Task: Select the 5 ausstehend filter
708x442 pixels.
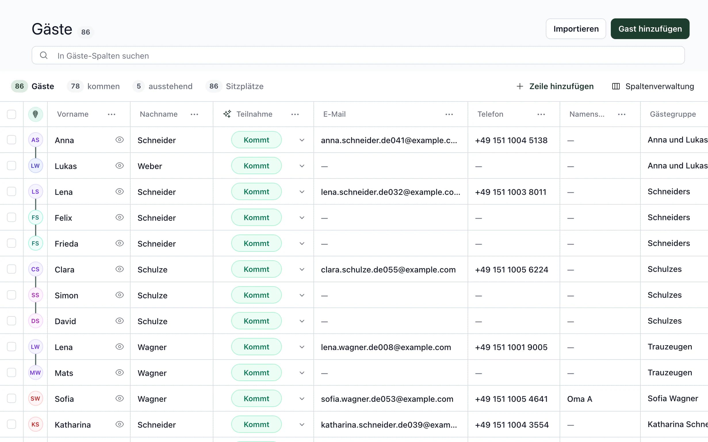Action: [162, 86]
